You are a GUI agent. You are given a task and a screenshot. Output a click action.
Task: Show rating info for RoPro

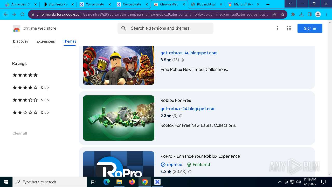[x=190, y=172]
